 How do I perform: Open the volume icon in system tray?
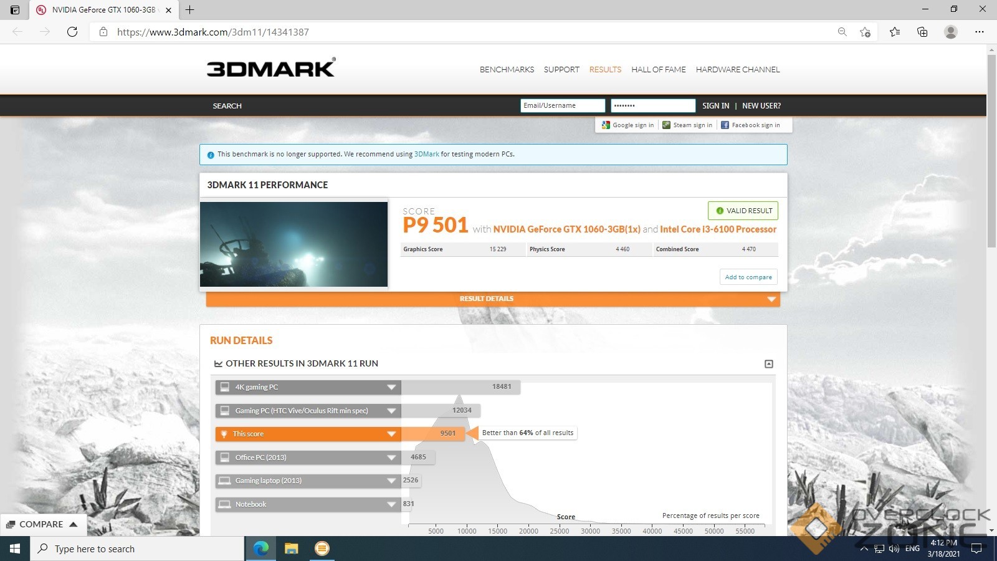[x=894, y=549]
